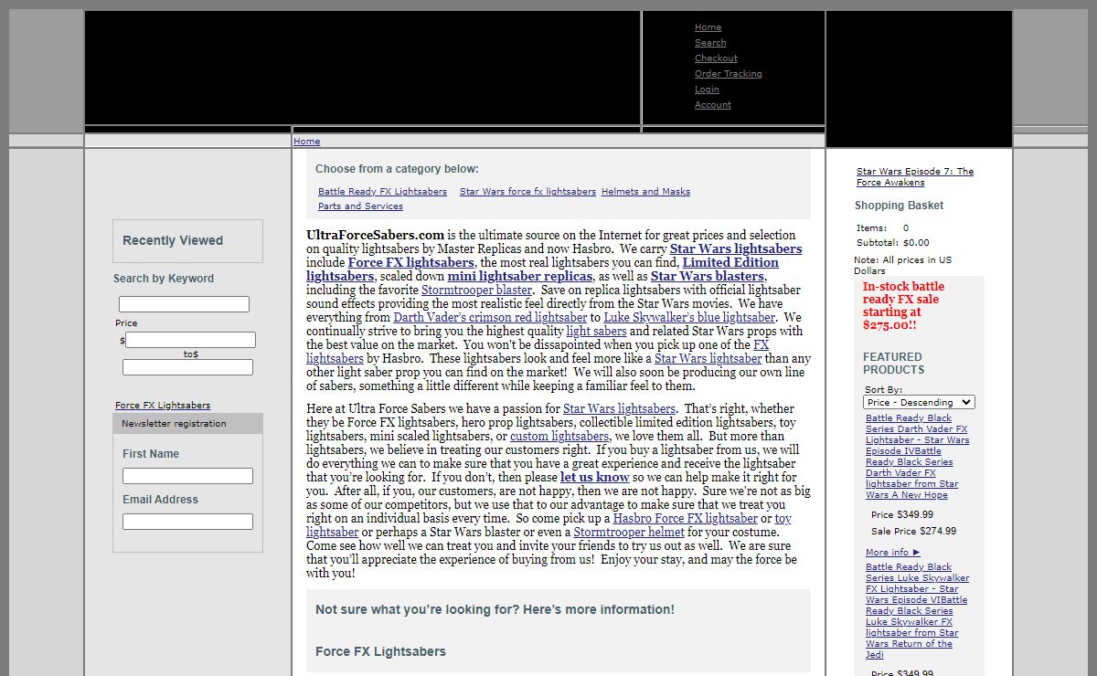Focus the maximum price field below "to$"

187,367
